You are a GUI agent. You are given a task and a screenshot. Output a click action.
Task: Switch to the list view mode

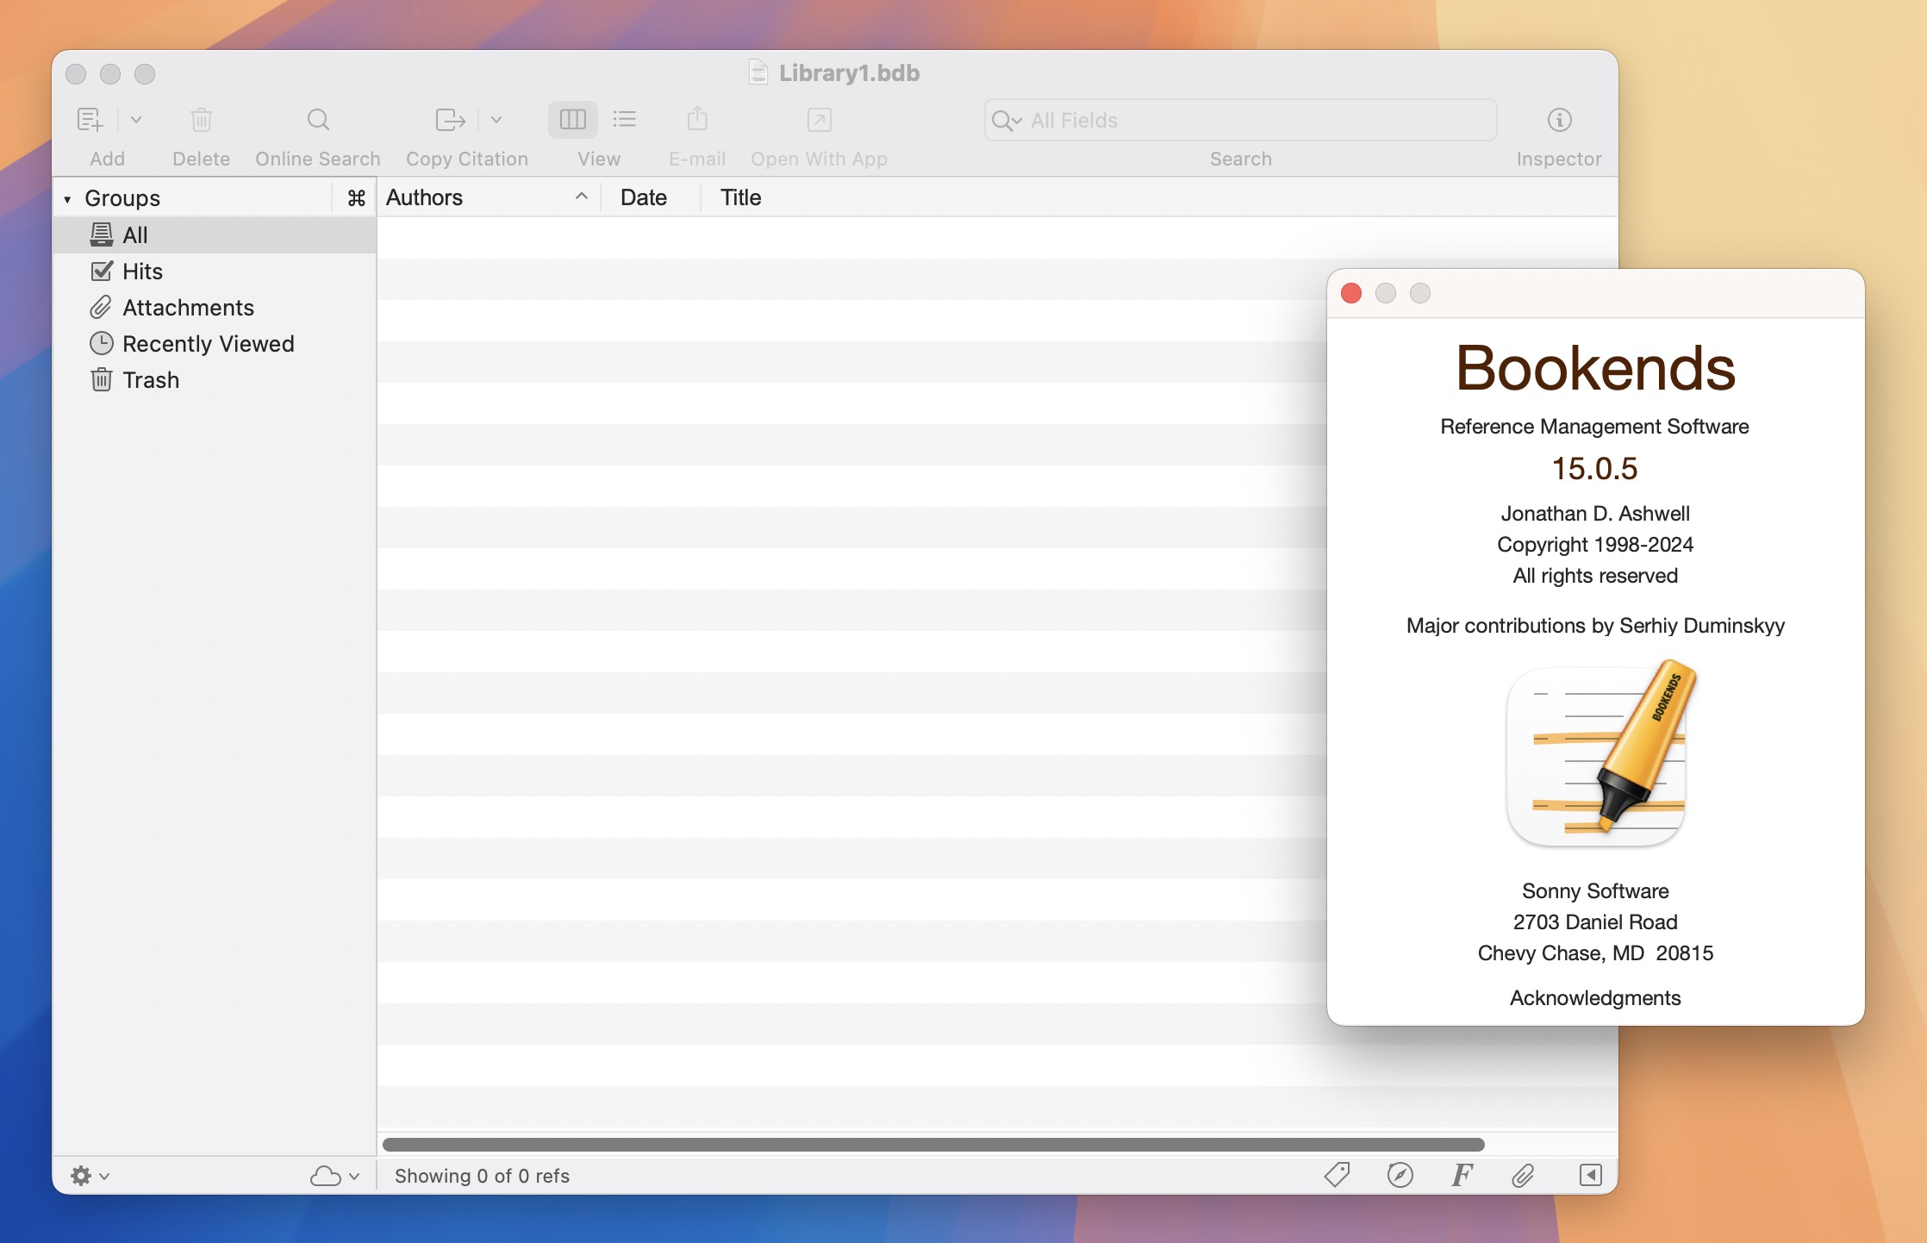[625, 120]
